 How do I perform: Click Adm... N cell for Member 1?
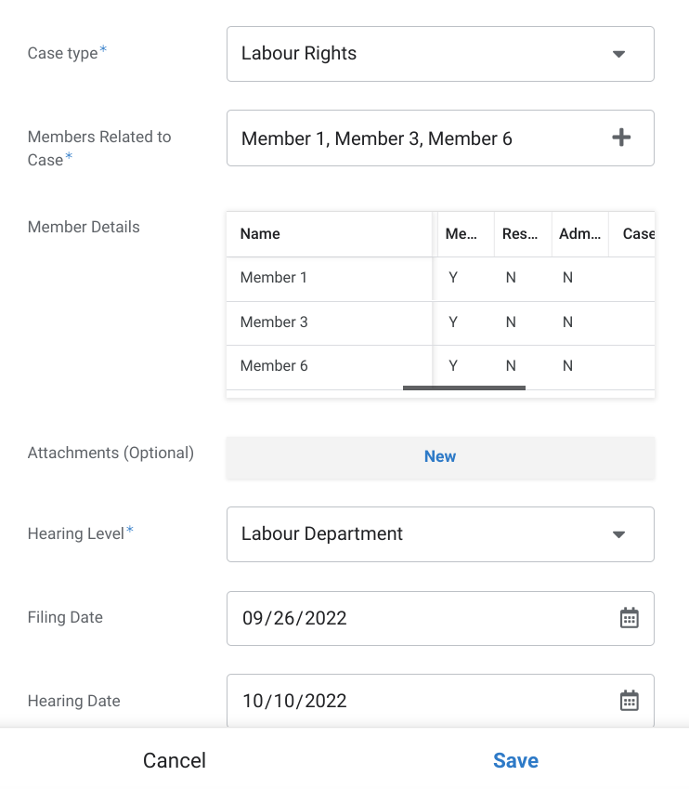(567, 278)
